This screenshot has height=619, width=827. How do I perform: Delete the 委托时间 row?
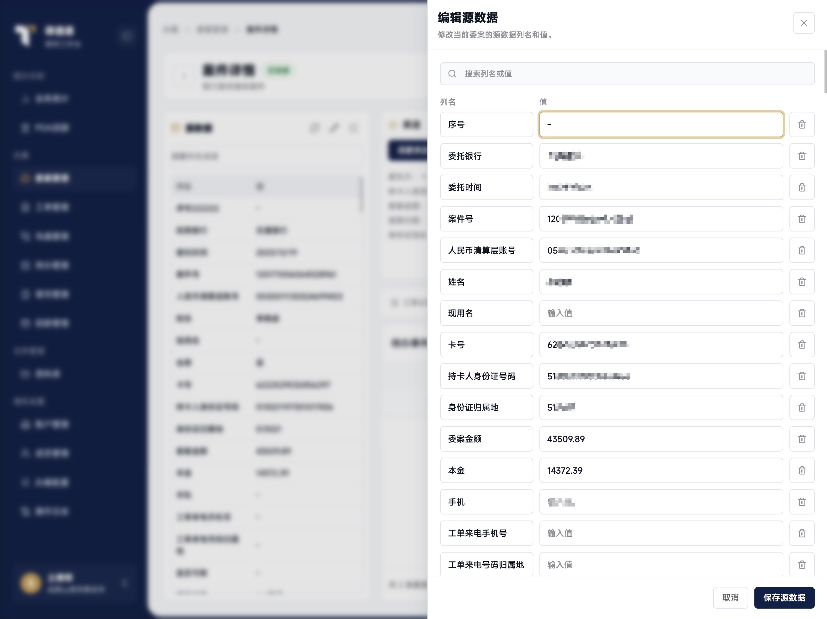[x=802, y=187]
